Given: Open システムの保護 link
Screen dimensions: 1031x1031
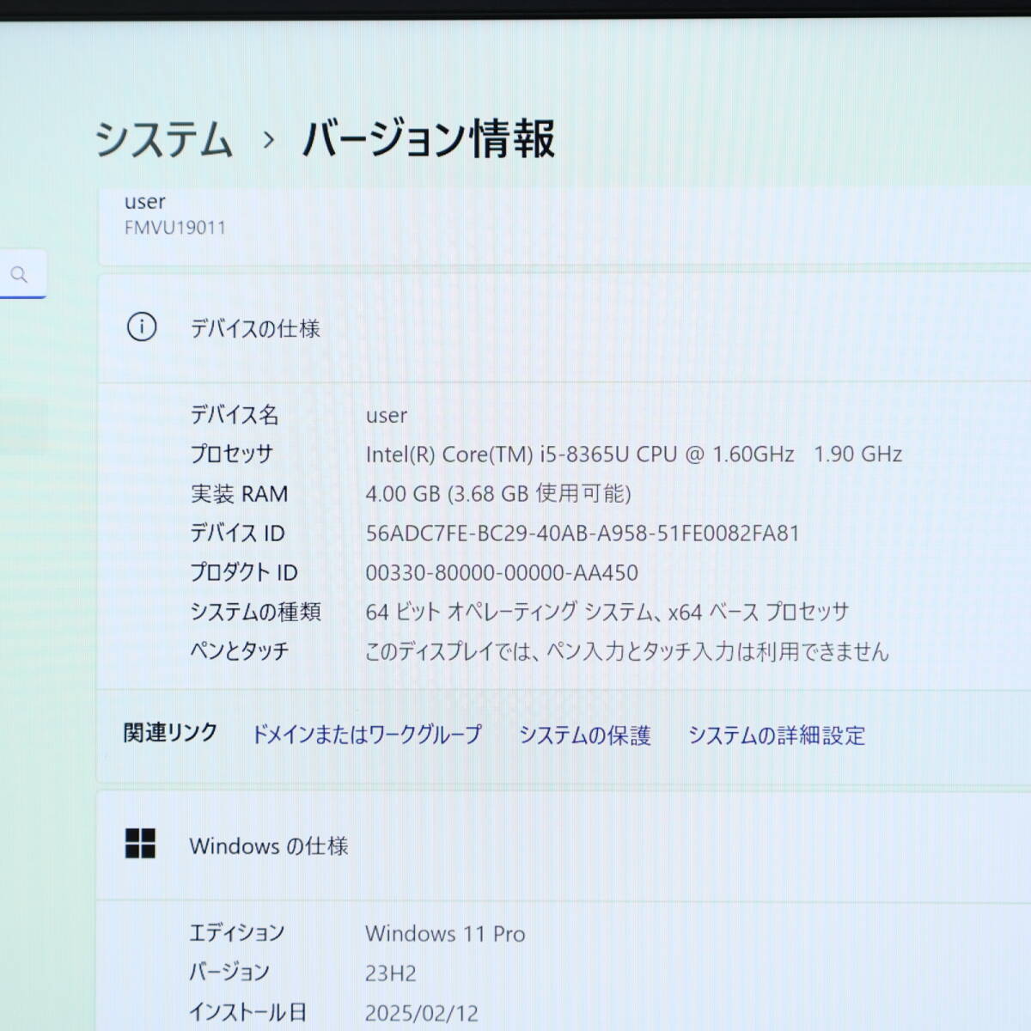Looking at the screenshot, I should [585, 735].
